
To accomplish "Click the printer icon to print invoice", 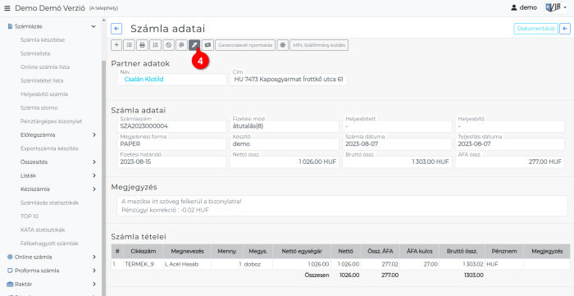I will pyautogui.click(x=143, y=45).
